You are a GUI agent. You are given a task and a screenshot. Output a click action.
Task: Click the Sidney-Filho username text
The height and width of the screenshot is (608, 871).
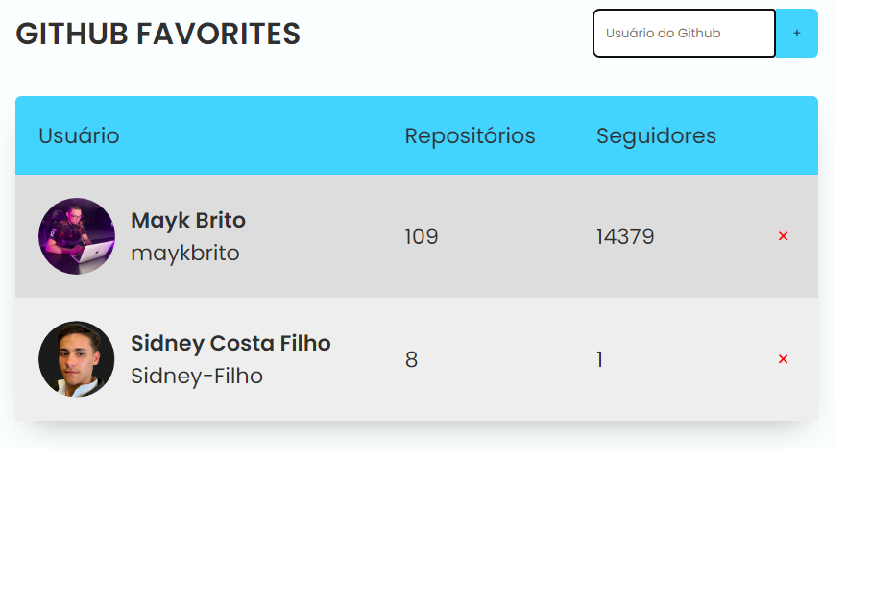[197, 377]
